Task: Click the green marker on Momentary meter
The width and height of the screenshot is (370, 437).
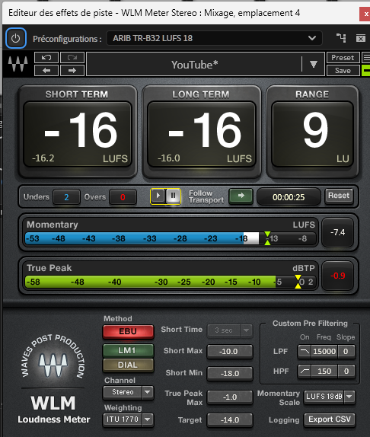Action: [x=267, y=238]
